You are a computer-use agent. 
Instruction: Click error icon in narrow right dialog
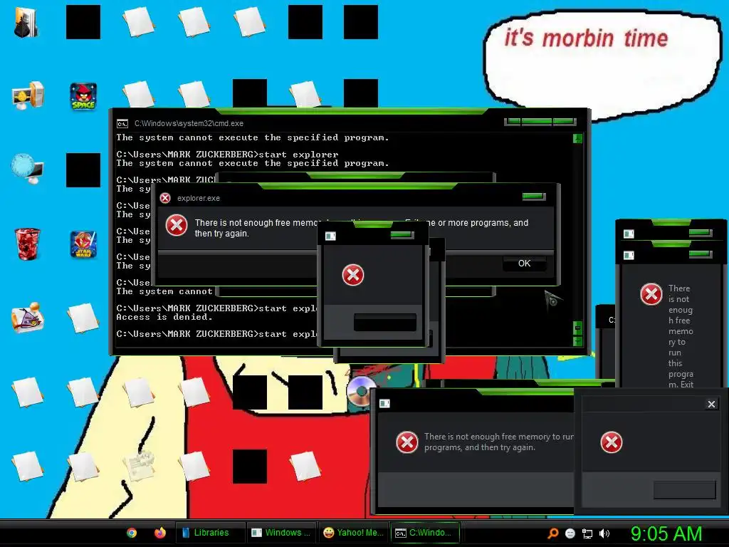[651, 294]
